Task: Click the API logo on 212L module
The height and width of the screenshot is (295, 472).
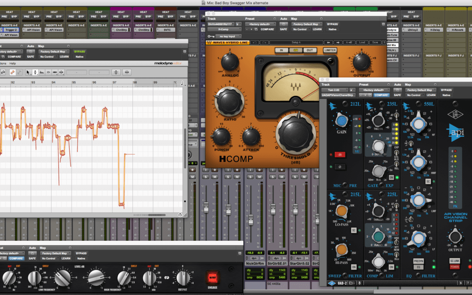Action: pyautogui.click(x=332, y=106)
